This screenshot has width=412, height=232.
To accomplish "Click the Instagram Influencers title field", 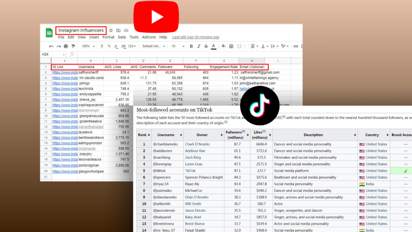I will (81, 30).
